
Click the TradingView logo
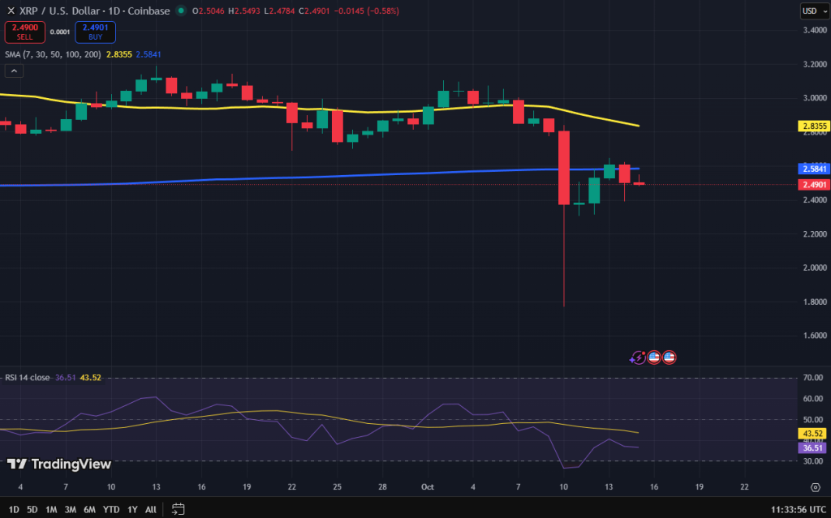coord(58,464)
